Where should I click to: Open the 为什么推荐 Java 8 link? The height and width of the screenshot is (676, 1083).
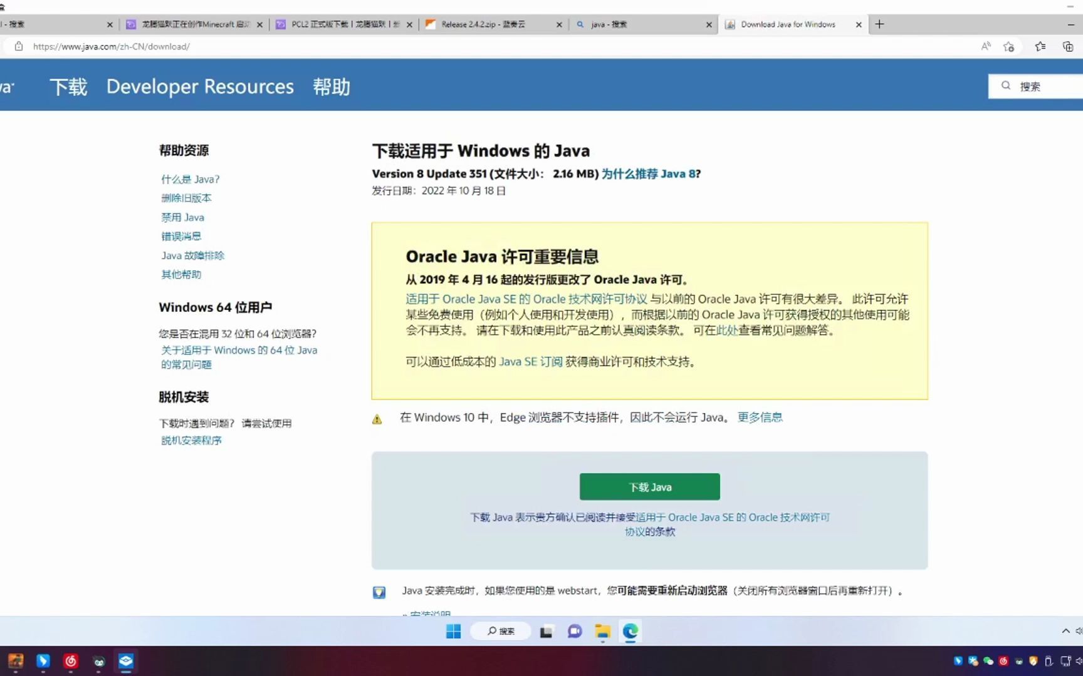649,173
